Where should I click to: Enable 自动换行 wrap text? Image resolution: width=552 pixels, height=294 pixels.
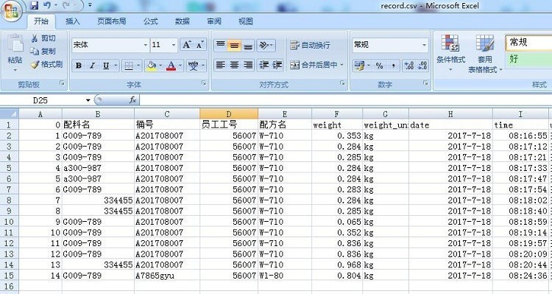click(310, 45)
